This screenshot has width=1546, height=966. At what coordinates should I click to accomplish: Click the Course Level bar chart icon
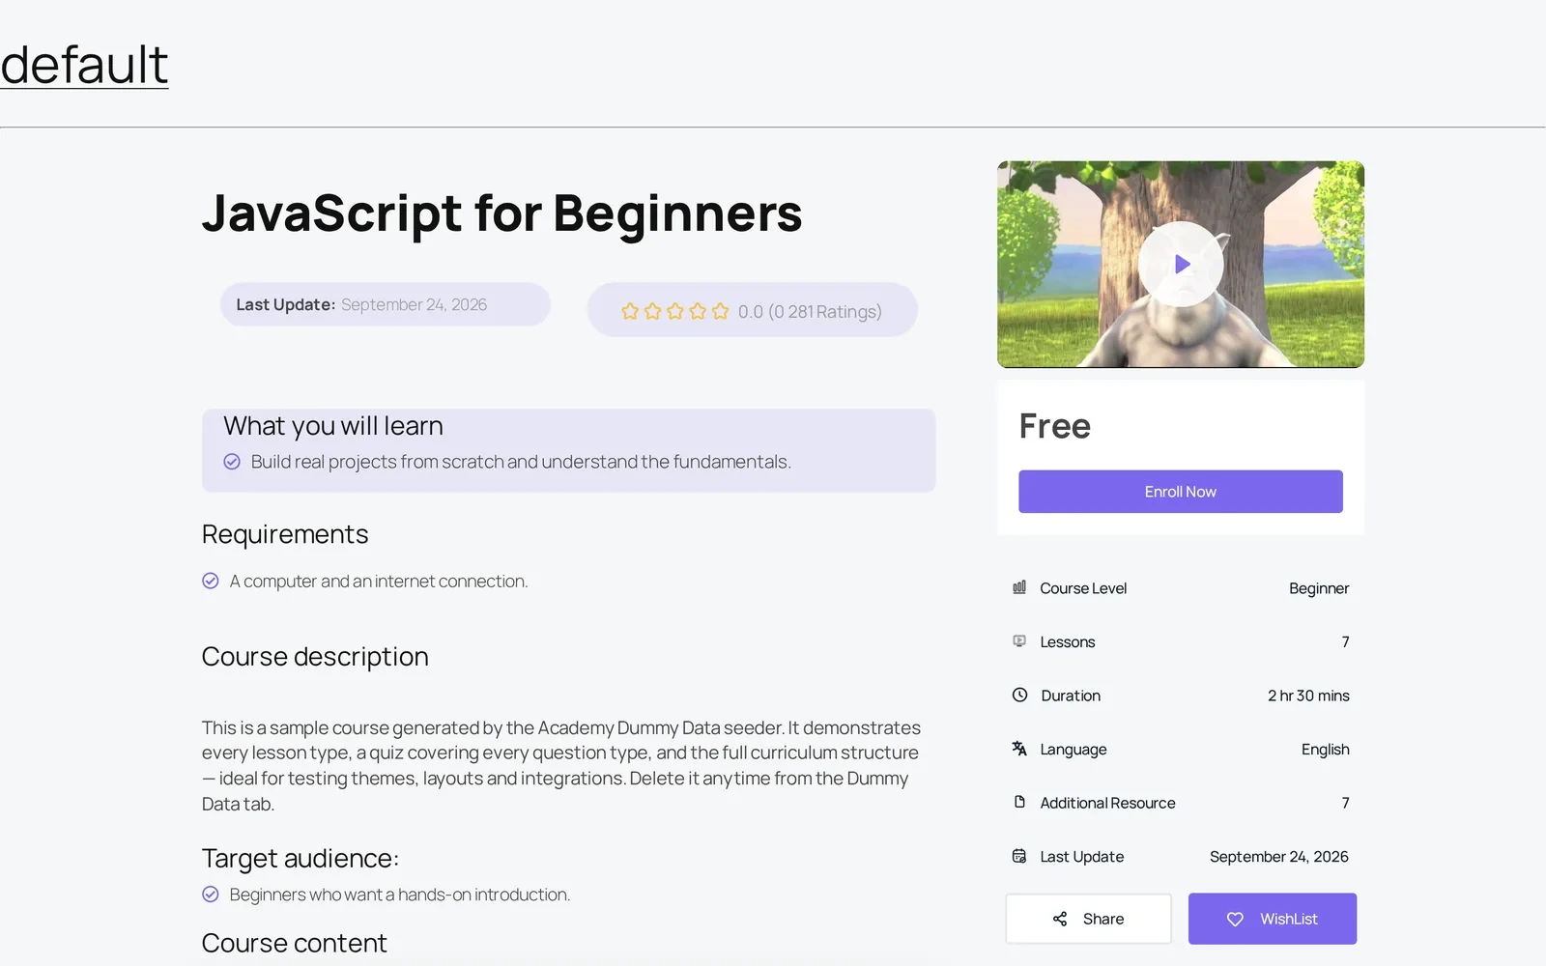(x=1019, y=587)
